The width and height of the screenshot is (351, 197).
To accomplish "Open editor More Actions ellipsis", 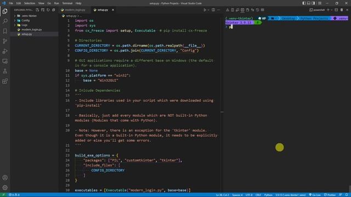I will pyautogui.click(x=219, y=10).
